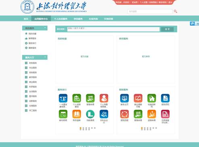The width and height of the screenshot is (199, 147).
Task: Open the green house-with-checkmark icon
Action: coord(152,98)
